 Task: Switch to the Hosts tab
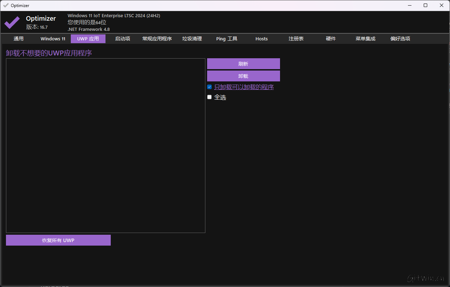point(261,39)
